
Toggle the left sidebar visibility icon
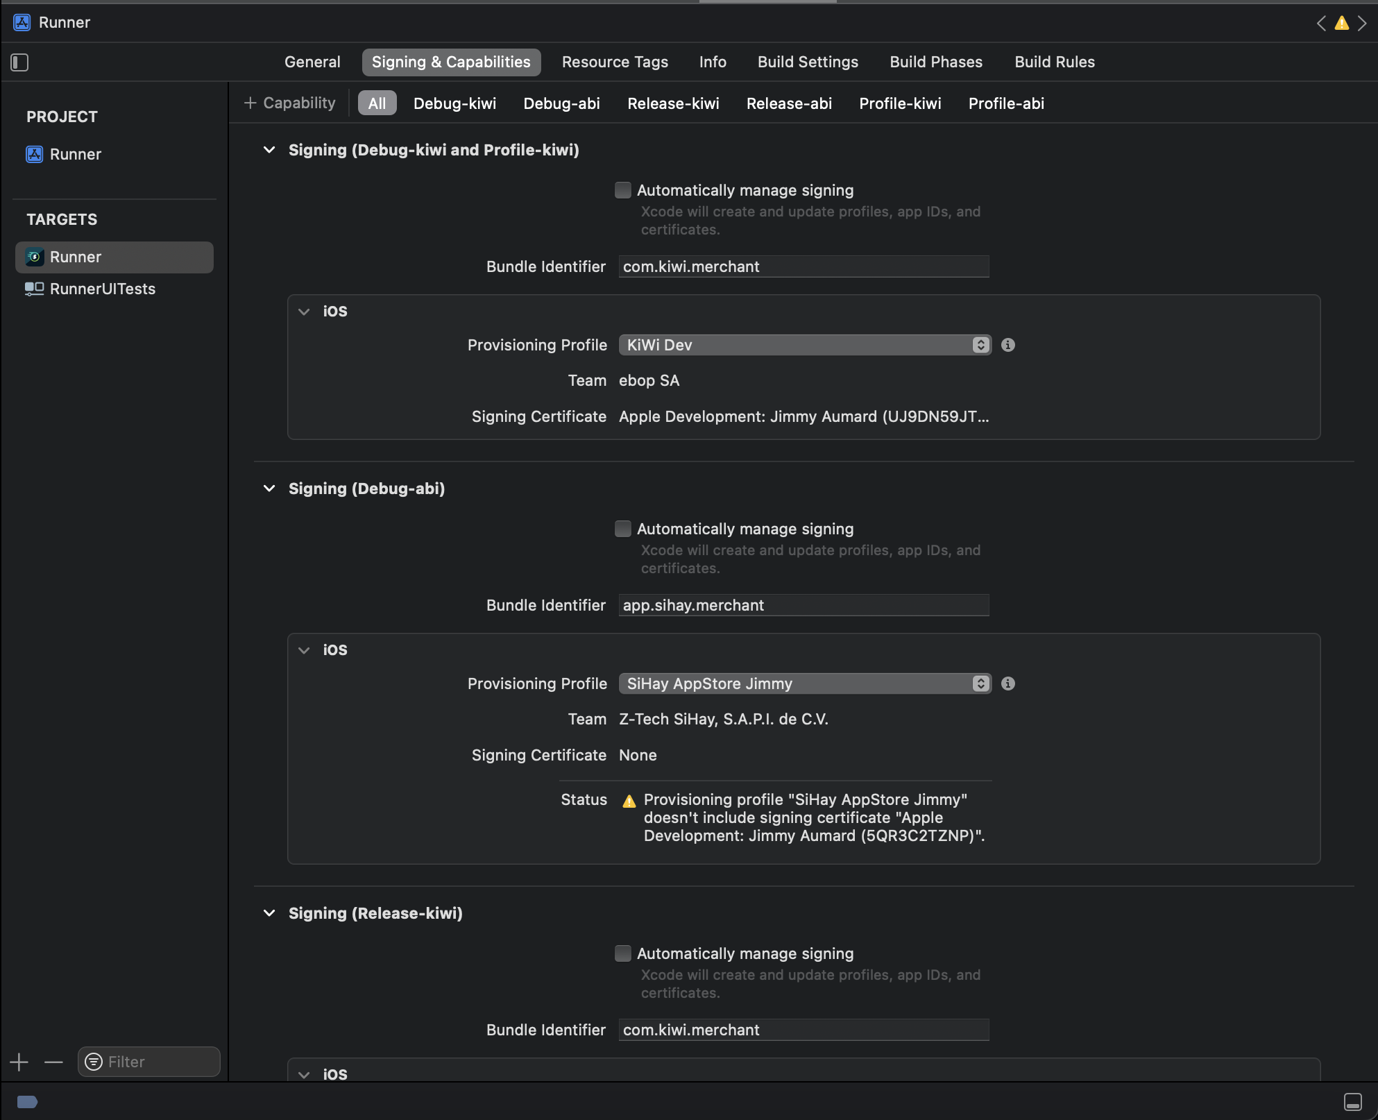tap(19, 62)
